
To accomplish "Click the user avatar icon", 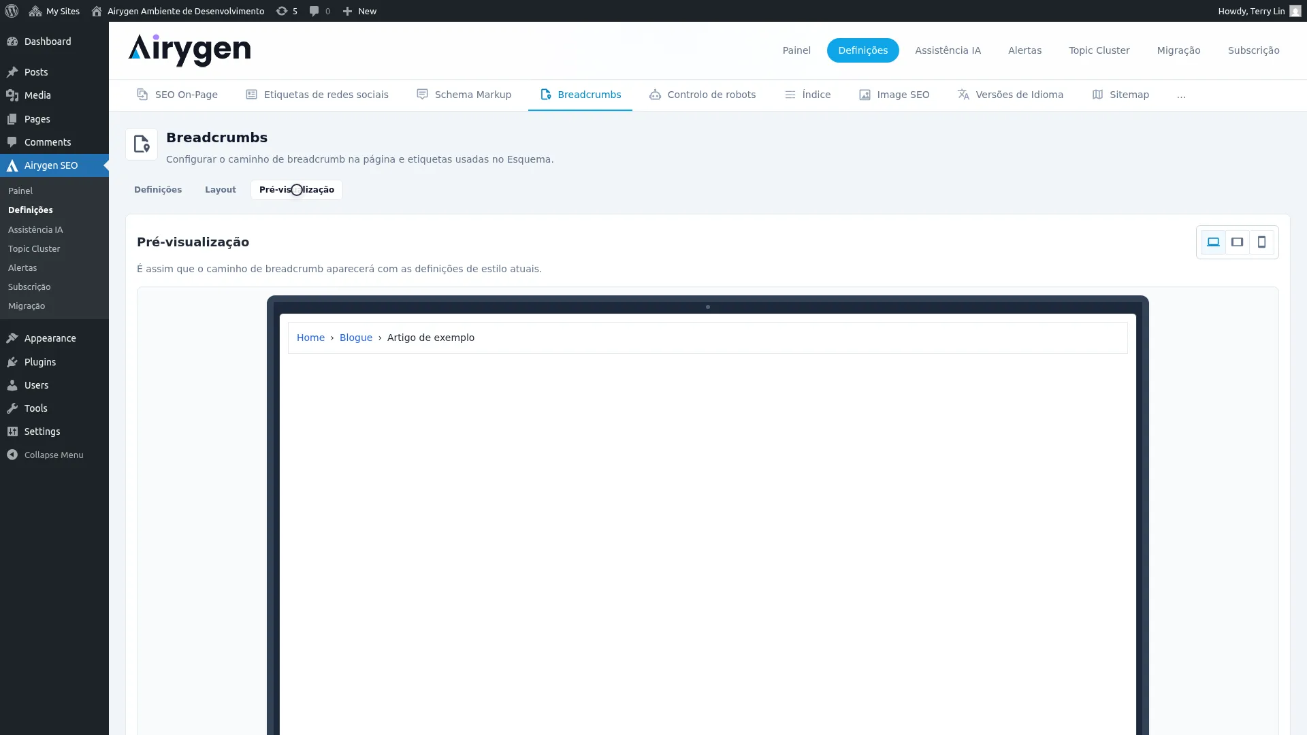I will [x=1295, y=11].
